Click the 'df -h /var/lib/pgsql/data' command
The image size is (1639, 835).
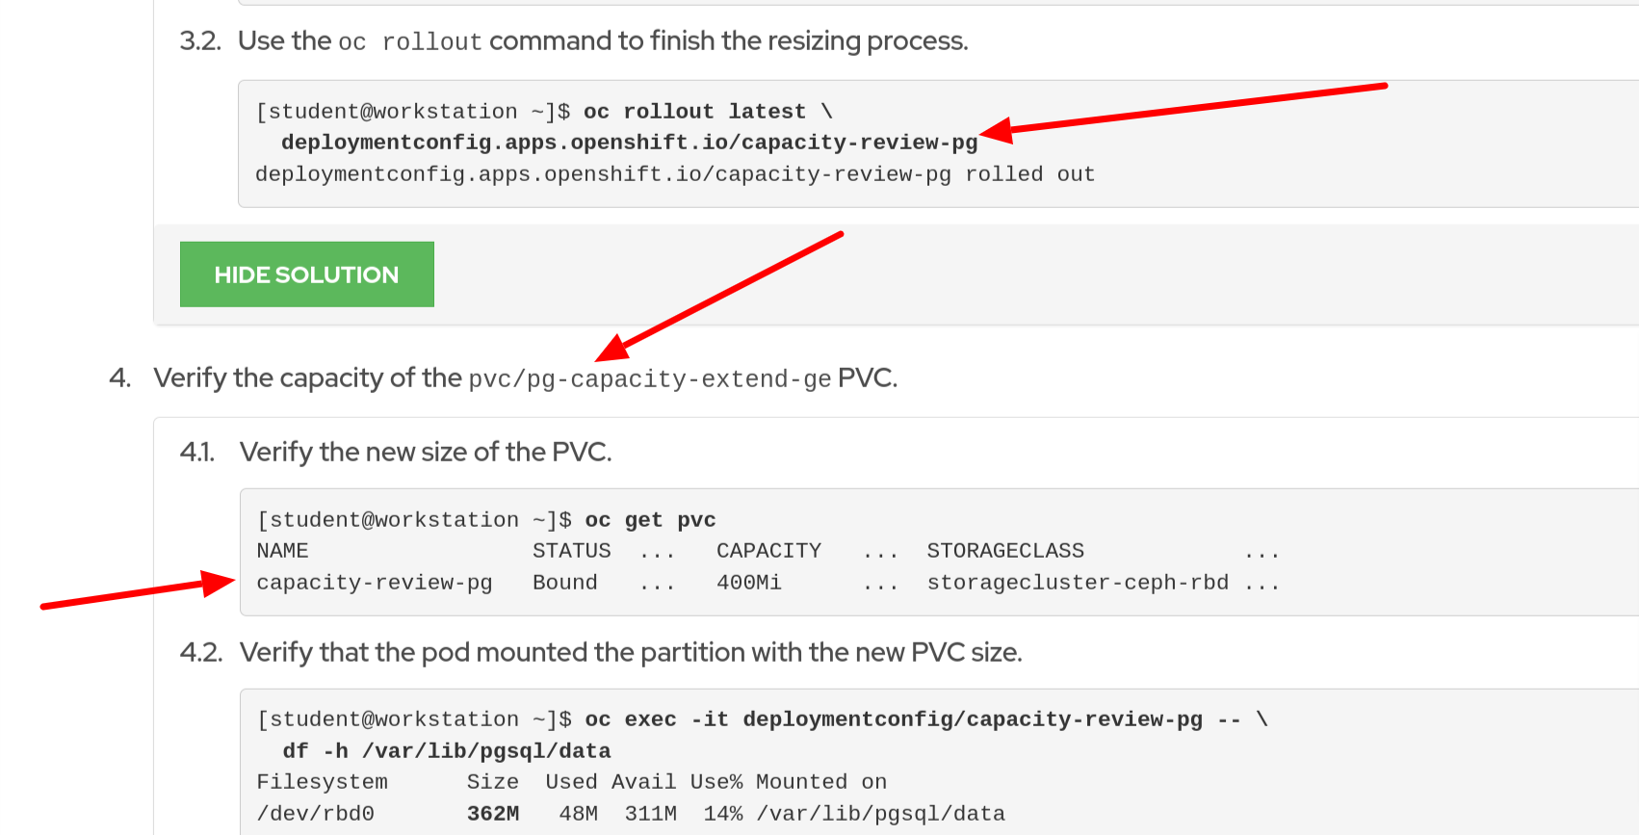coord(446,751)
